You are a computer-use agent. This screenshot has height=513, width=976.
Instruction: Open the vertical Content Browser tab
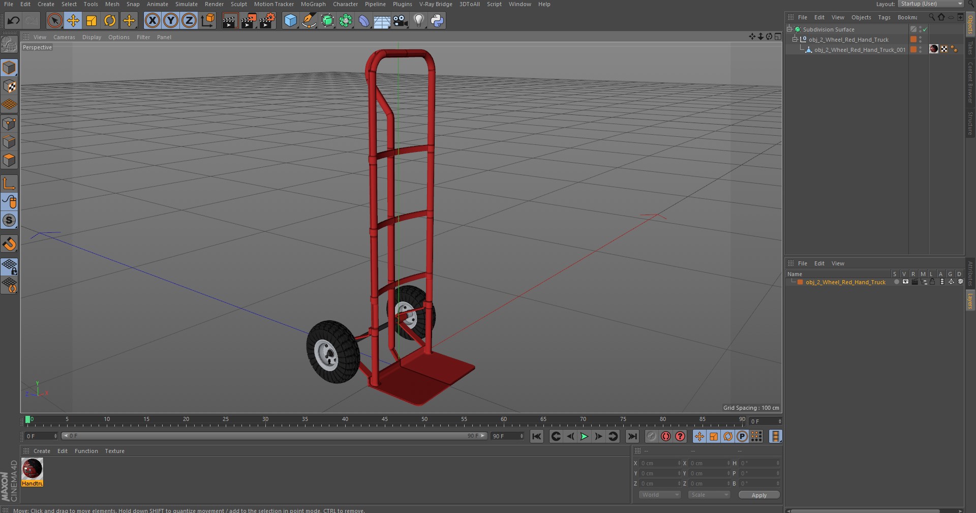click(x=970, y=82)
